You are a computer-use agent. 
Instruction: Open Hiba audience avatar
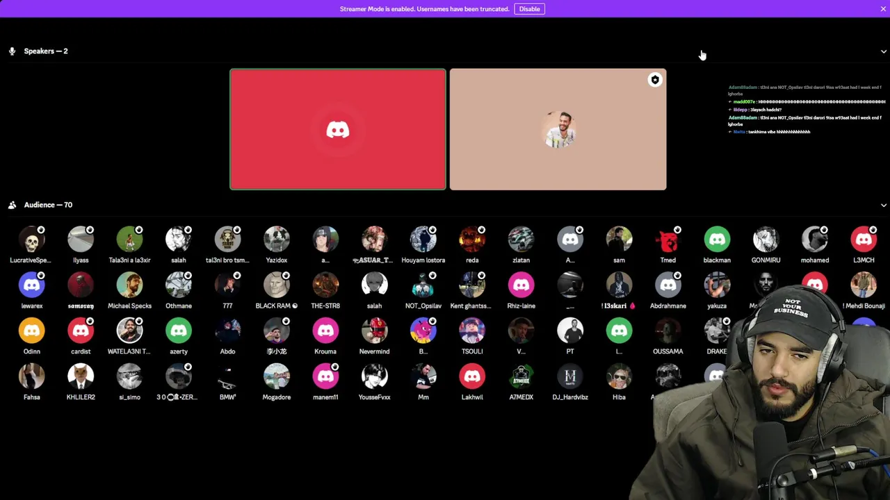click(x=619, y=377)
